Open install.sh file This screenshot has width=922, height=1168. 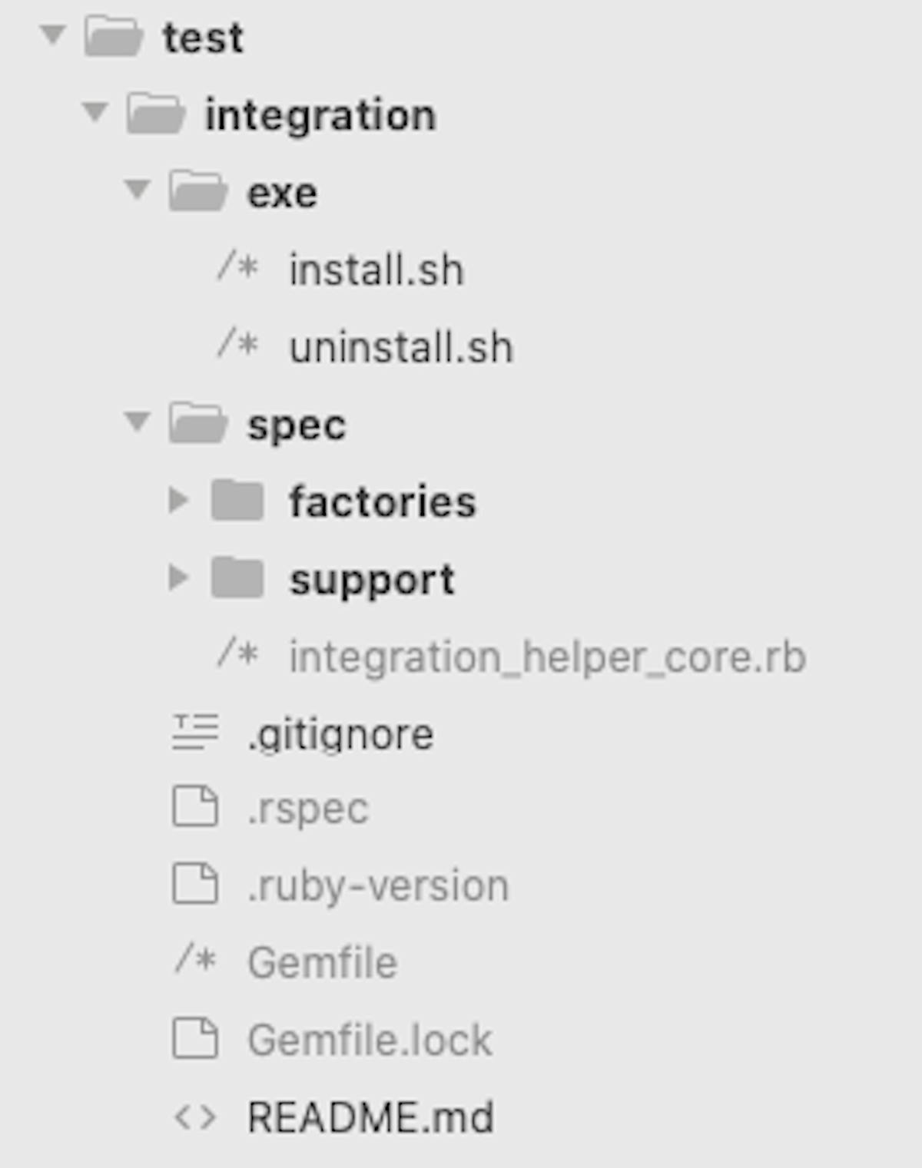[376, 270]
